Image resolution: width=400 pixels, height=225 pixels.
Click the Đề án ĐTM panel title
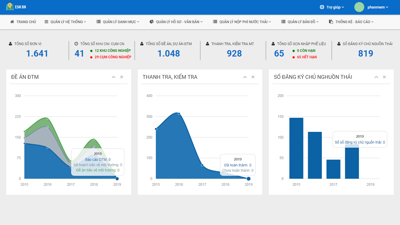click(25, 77)
